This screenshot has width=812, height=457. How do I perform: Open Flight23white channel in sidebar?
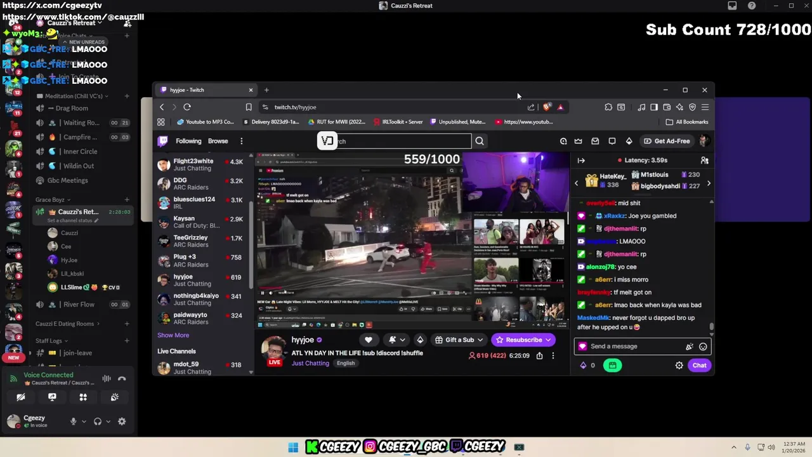coord(201,165)
